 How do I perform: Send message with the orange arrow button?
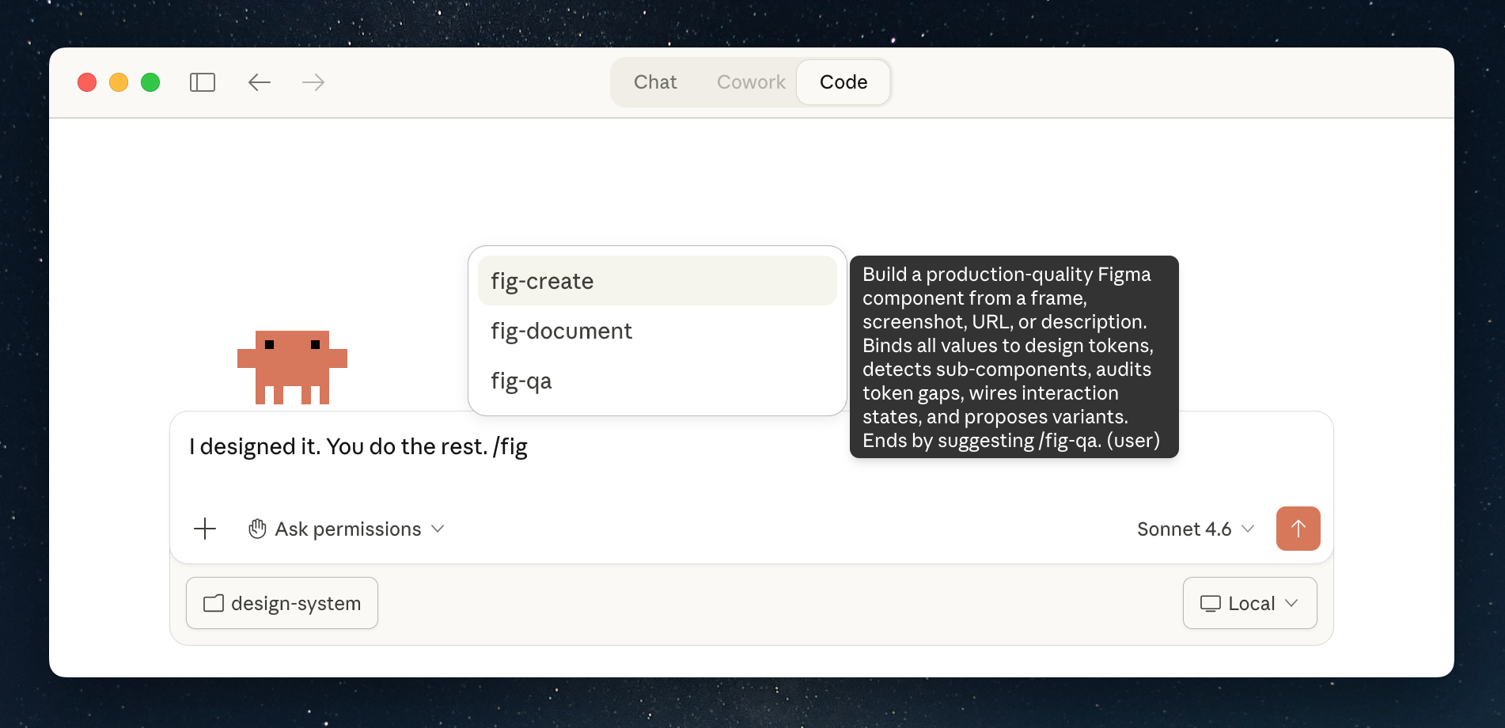tap(1298, 529)
